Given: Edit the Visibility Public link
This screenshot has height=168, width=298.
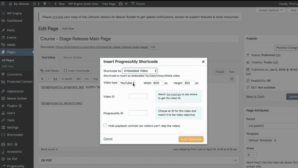Looking at the screenshot, I should tap(275, 62).
